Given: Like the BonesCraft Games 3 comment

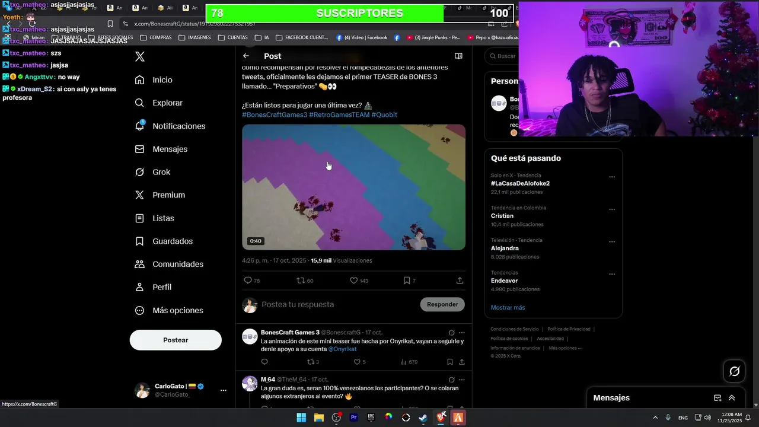Looking at the screenshot, I should pyautogui.click(x=357, y=362).
